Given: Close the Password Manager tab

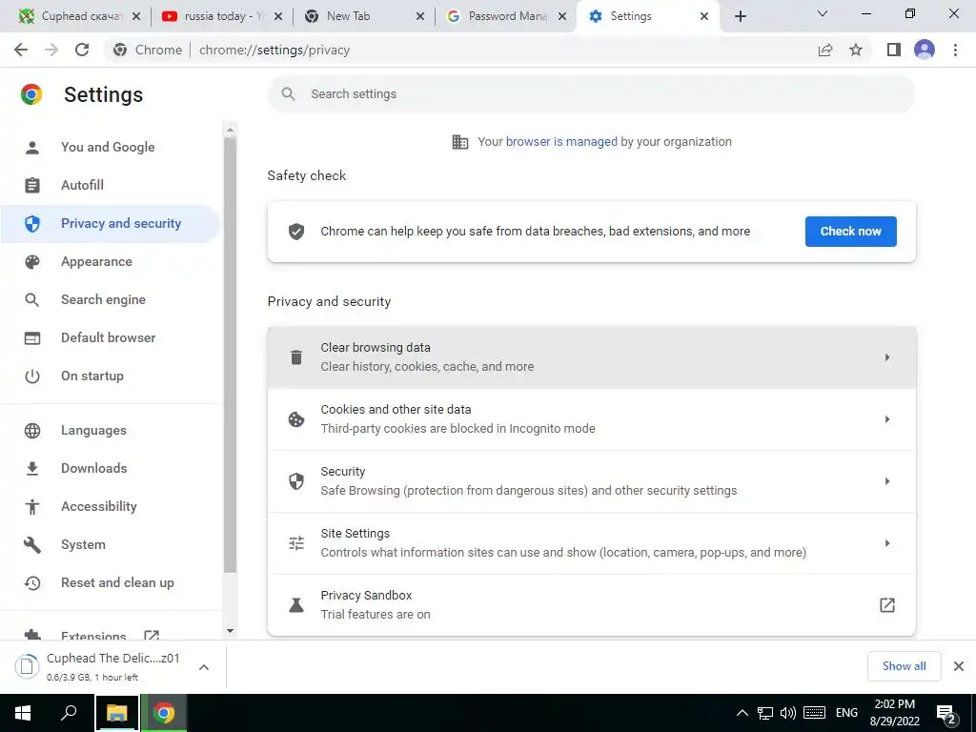Looking at the screenshot, I should coord(562,16).
